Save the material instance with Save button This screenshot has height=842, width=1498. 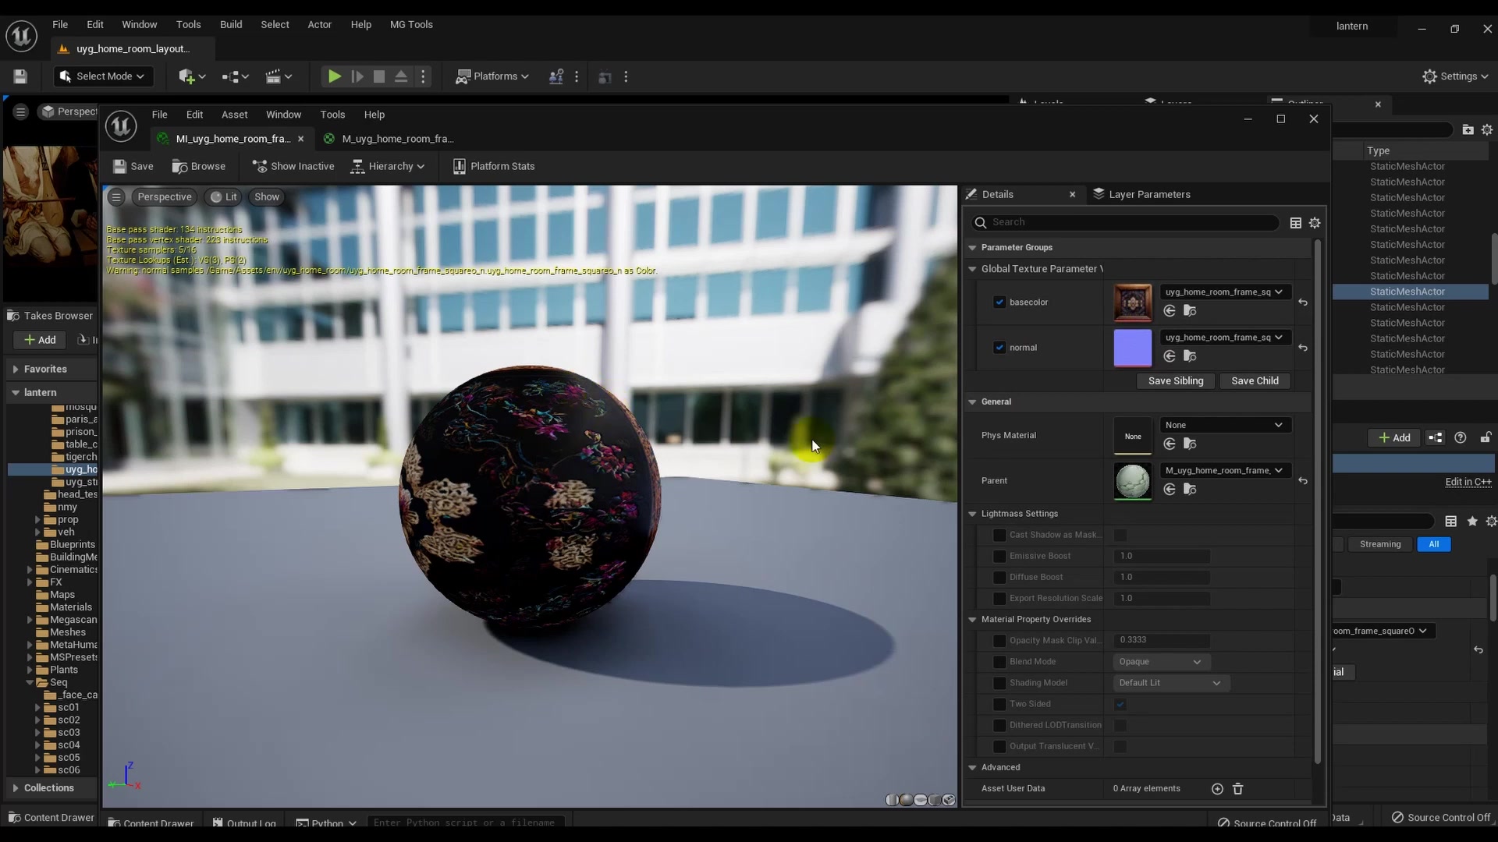click(133, 166)
